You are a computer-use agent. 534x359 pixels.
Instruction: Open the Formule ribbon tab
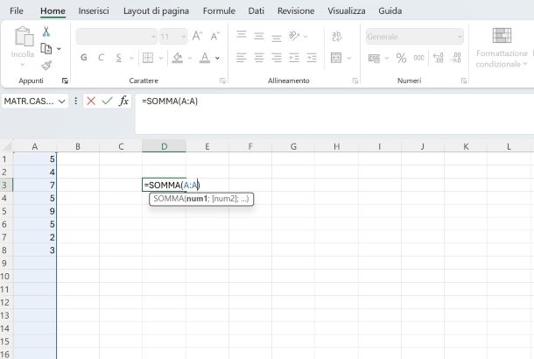pos(219,11)
